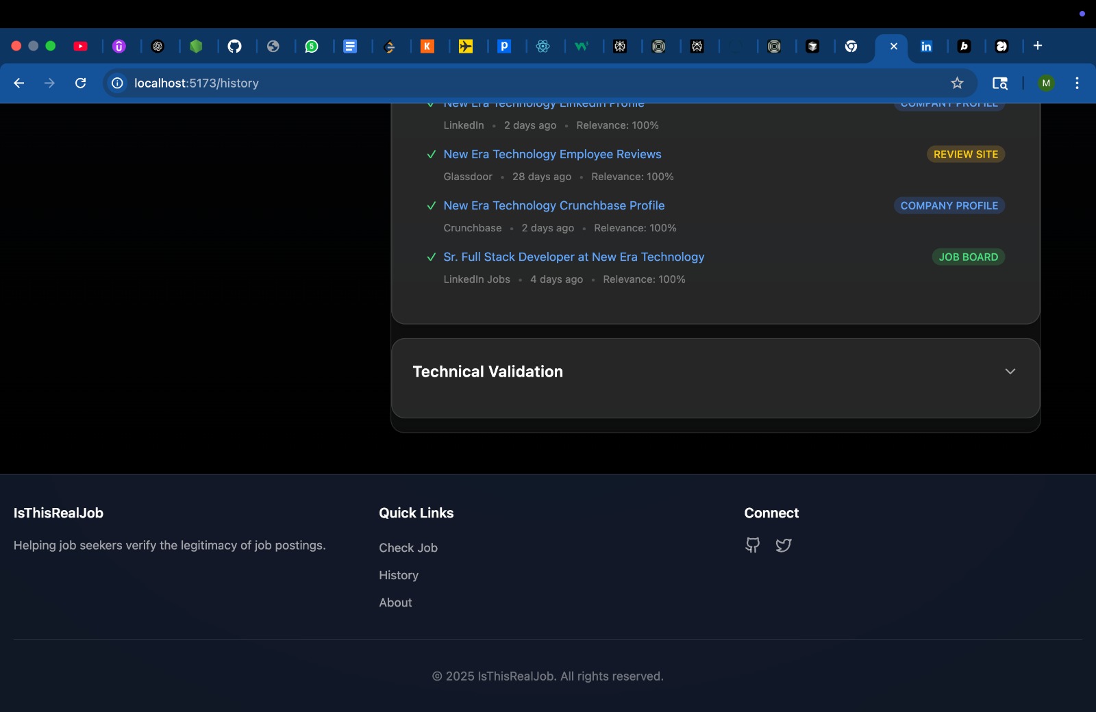The image size is (1096, 712).
Task: Open a new browser tab
Action: click(1038, 46)
